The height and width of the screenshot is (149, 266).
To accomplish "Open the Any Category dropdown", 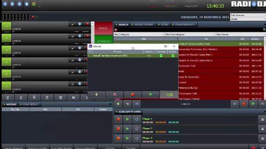I will coord(139,34).
